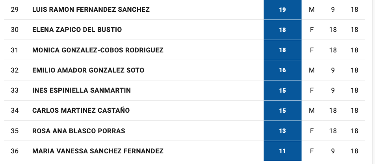Select the blue score cell showing 16
Image resolution: width=375 pixels, height=164 pixels.
pos(282,70)
